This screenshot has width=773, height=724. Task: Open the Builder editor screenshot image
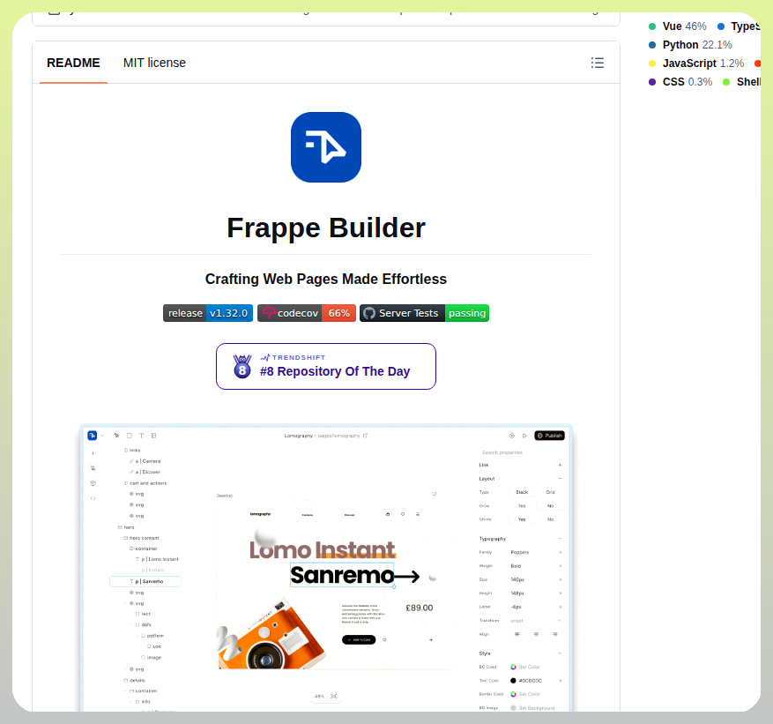326,567
